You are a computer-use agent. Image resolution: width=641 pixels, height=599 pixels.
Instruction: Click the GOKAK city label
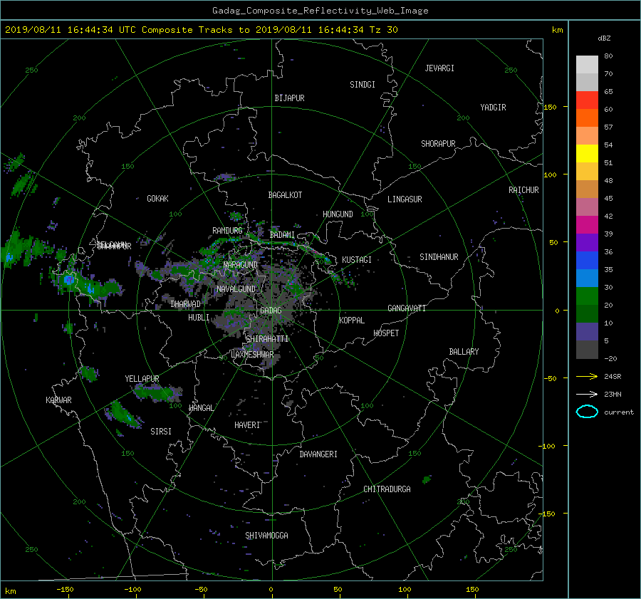[x=158, y=199]
